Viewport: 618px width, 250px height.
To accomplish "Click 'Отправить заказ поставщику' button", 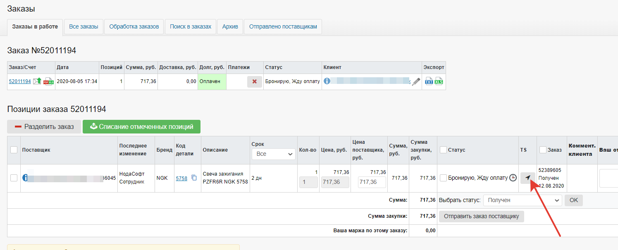I will coord(481,216).
